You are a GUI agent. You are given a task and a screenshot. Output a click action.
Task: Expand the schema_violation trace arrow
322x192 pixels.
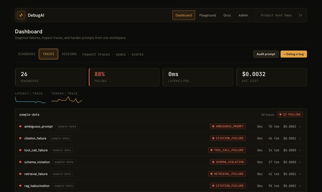click(x=300, y=162)
